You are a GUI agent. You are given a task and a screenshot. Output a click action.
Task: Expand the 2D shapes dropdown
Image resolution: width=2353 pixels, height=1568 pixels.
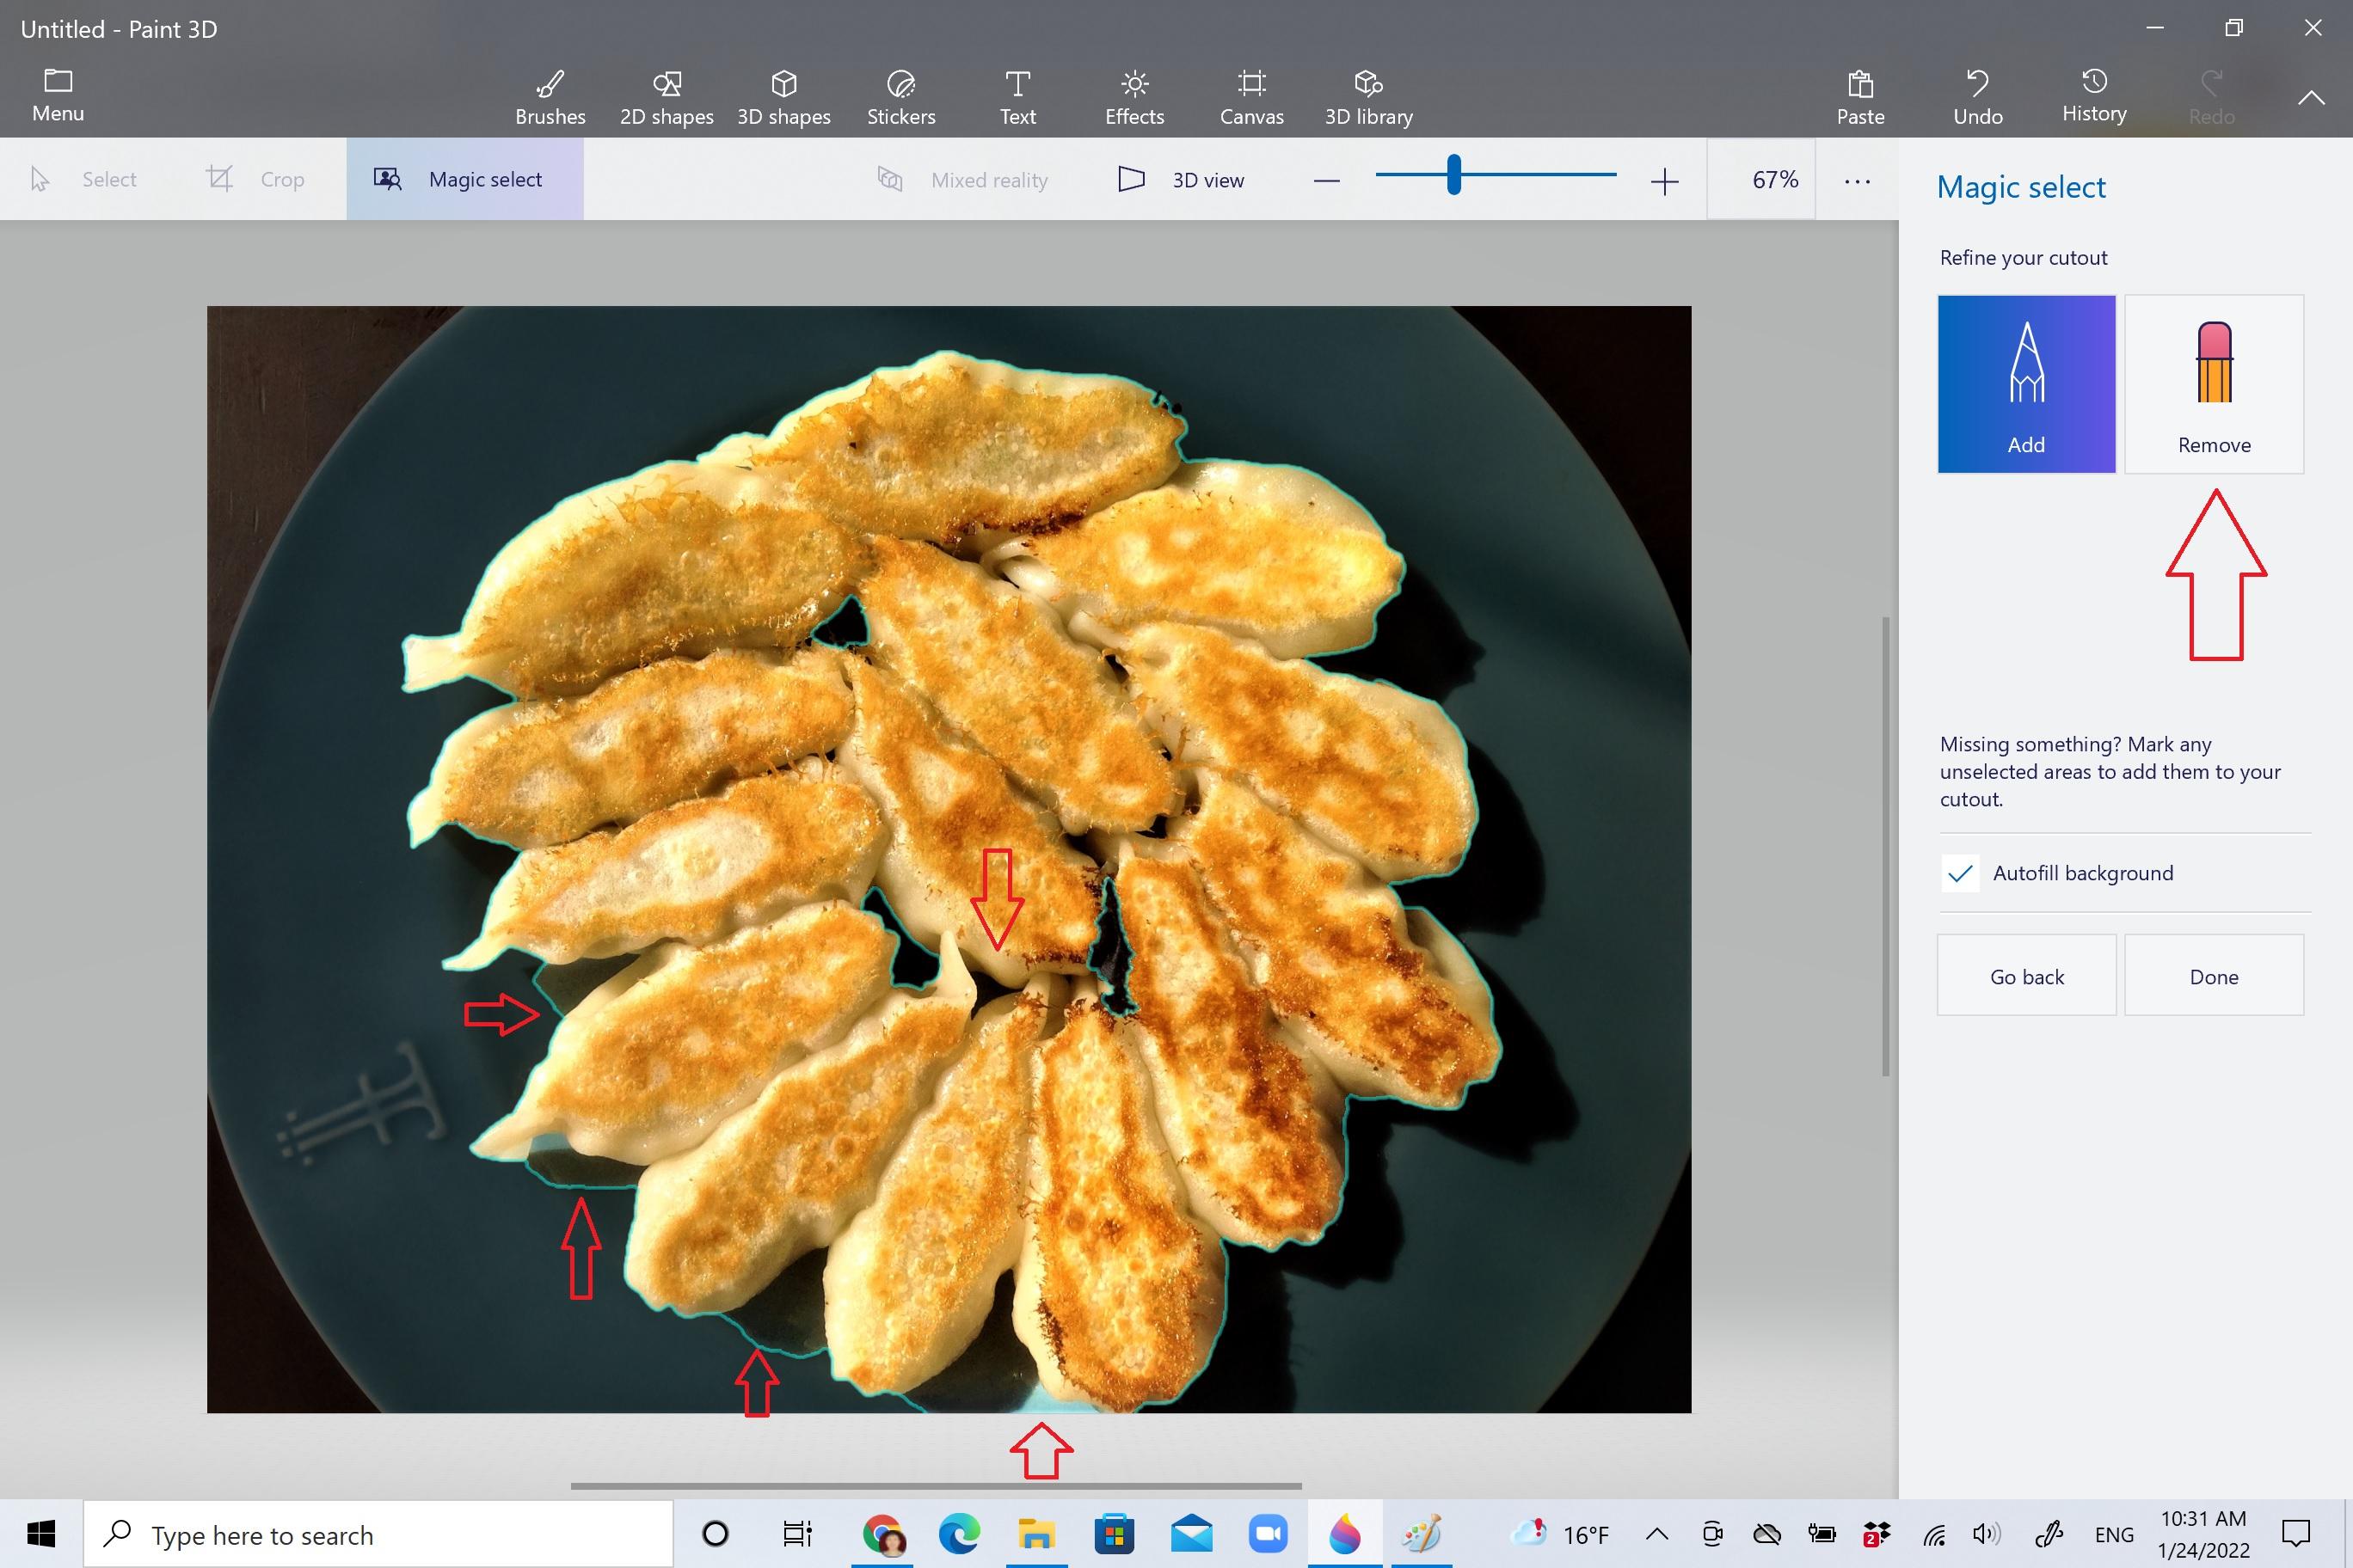pyautogui.click(x=666, y=95)
